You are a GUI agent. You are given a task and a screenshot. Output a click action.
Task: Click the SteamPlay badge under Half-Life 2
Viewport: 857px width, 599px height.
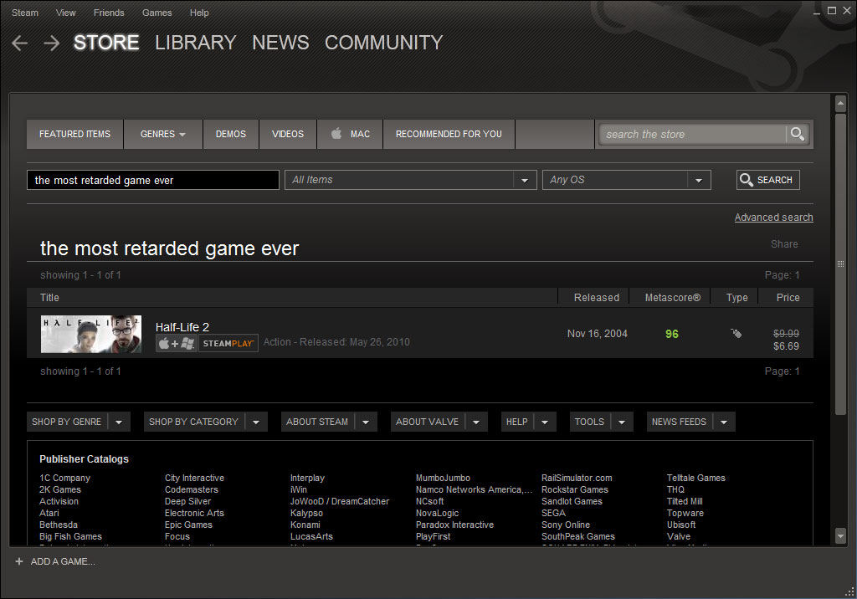point(228,343)
